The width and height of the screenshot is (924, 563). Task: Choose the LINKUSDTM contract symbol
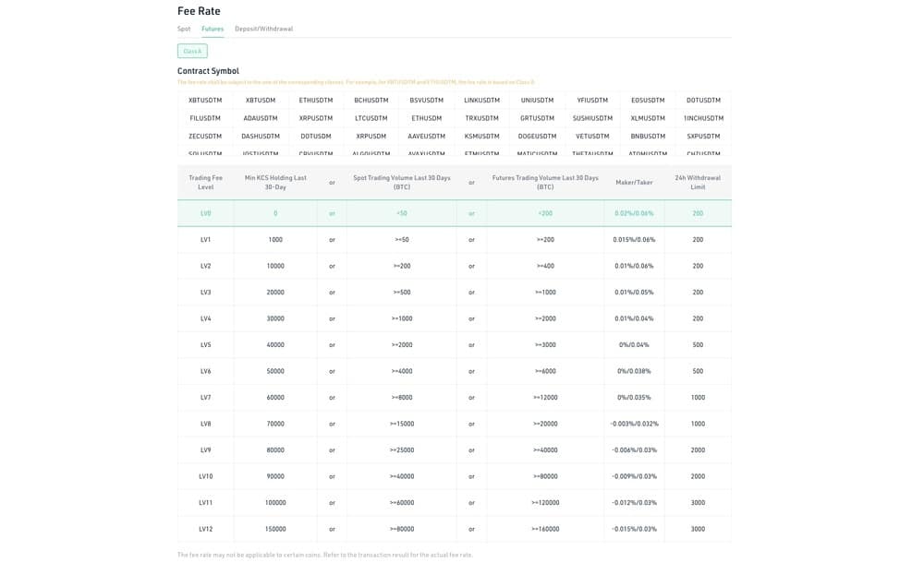pos(481,101)
